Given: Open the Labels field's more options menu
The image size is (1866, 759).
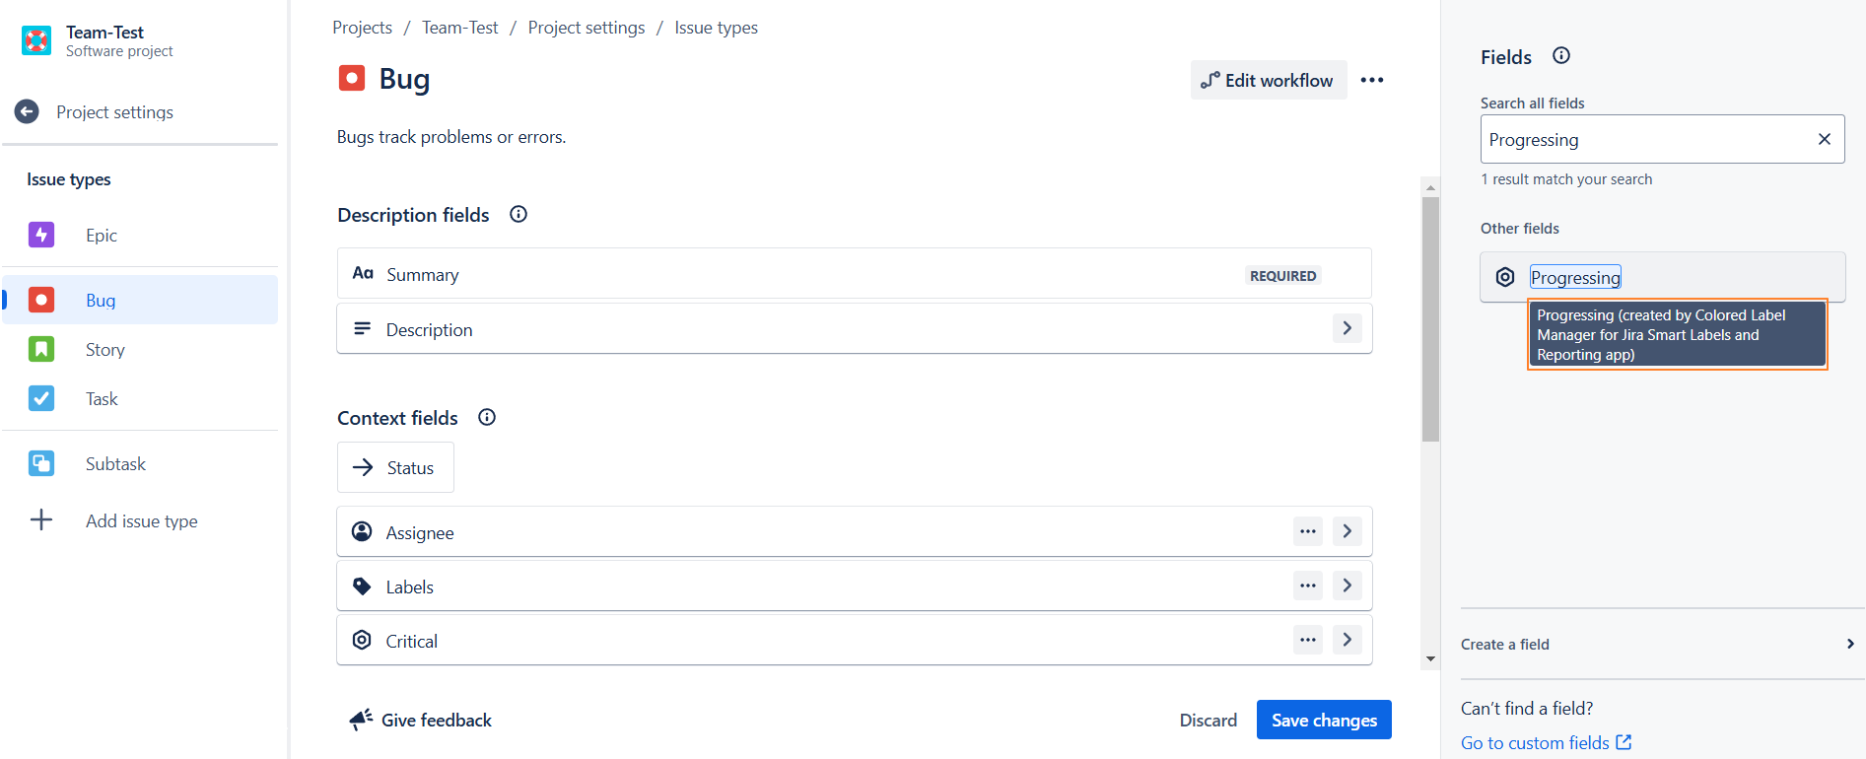Looking at the screenshot, I should click(x=1308, y=586).
